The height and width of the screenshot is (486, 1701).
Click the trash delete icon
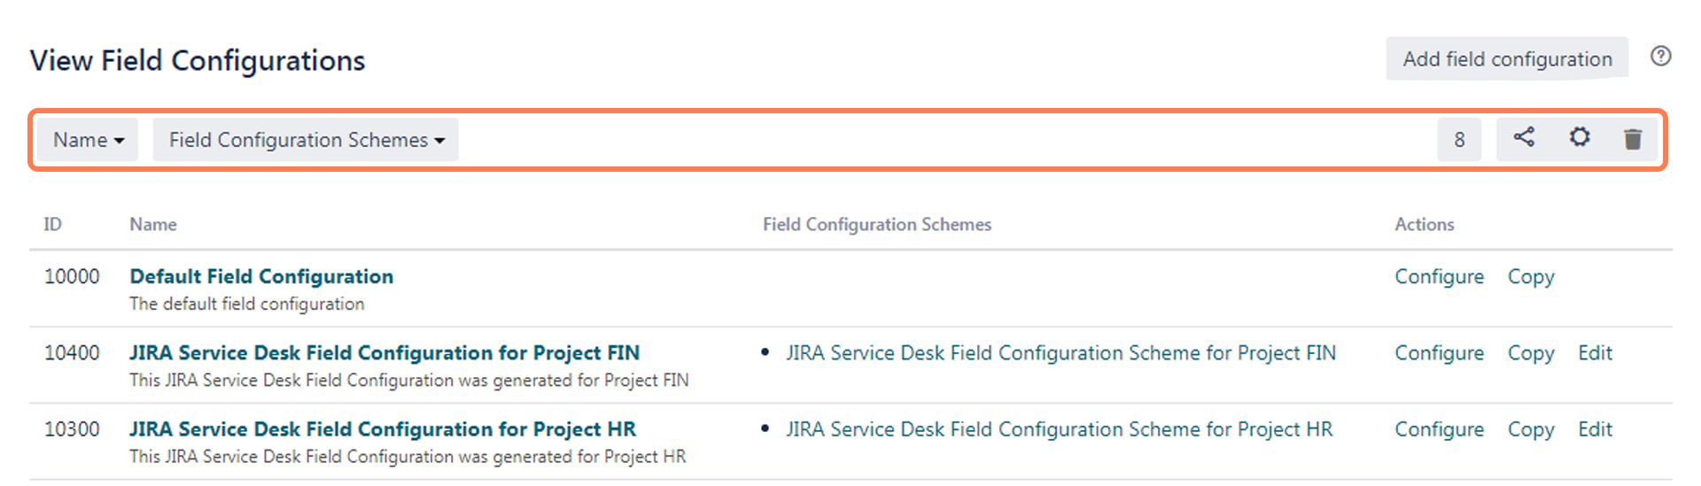(x=1633, y=139)
